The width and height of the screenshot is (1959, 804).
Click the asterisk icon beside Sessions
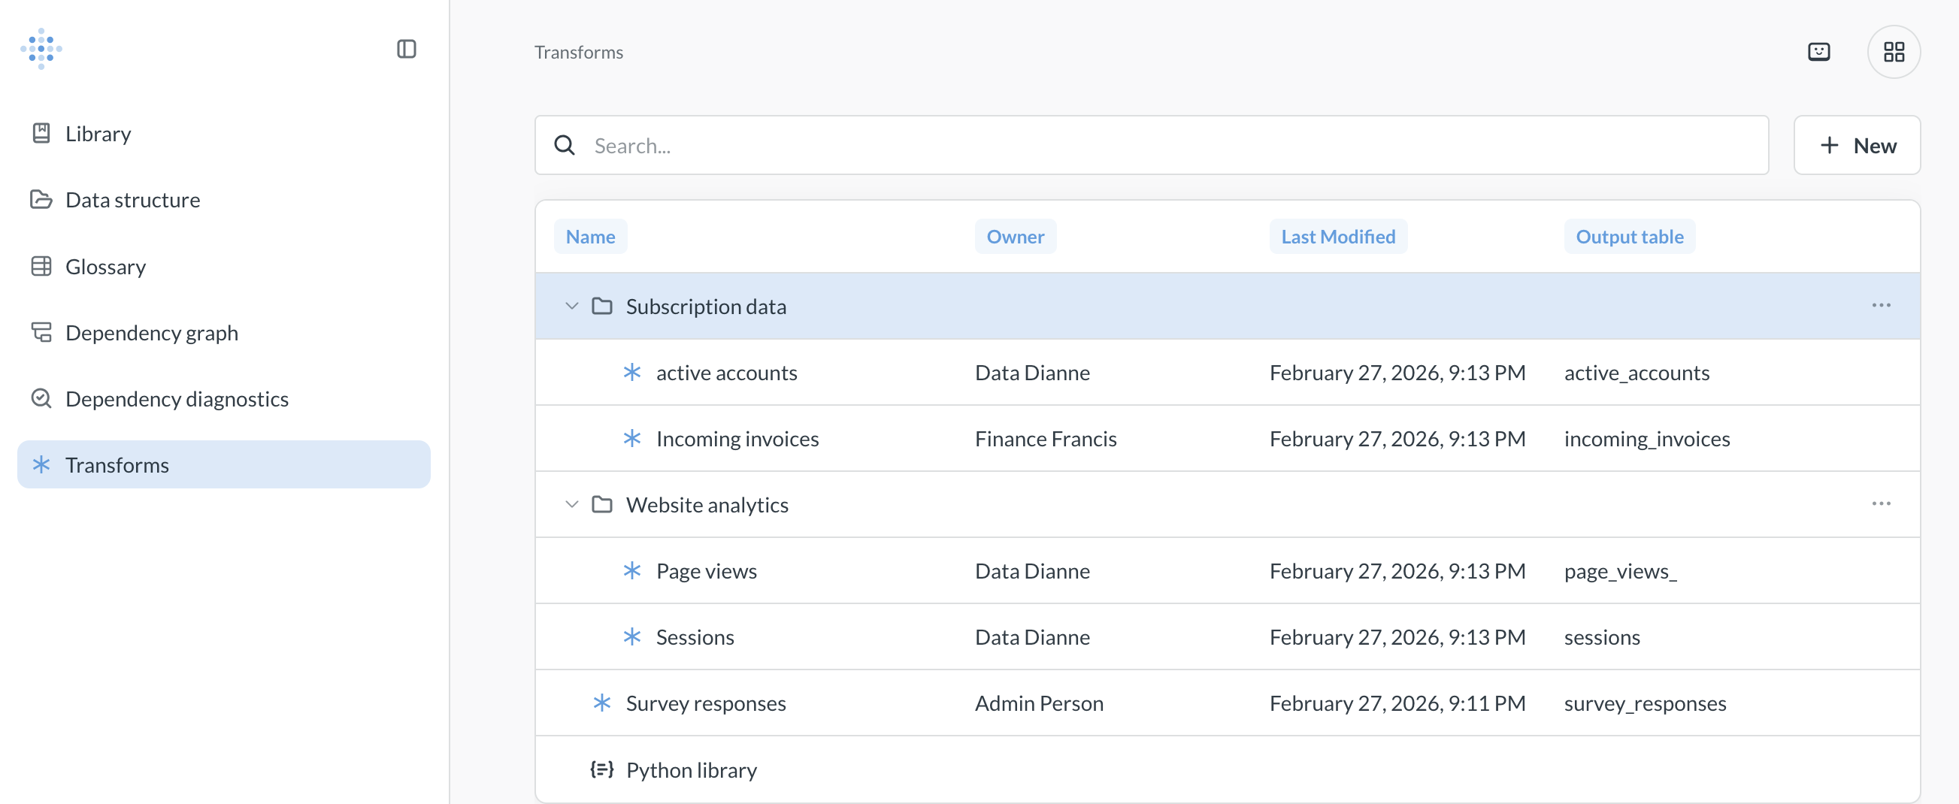[631, 637]
